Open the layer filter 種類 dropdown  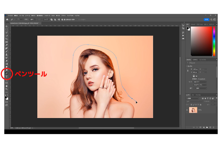(x=193, y=98)
